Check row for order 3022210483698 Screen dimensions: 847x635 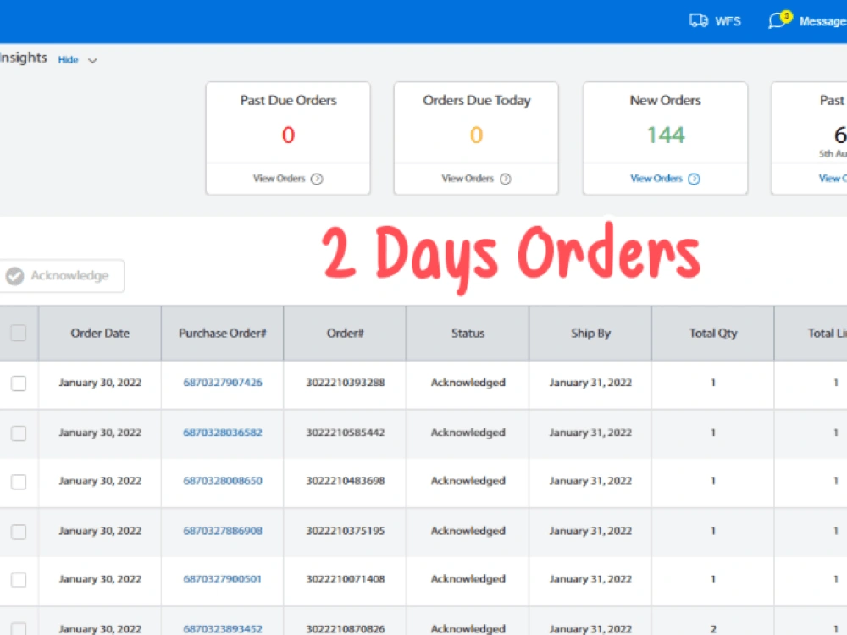pos(19,482)
